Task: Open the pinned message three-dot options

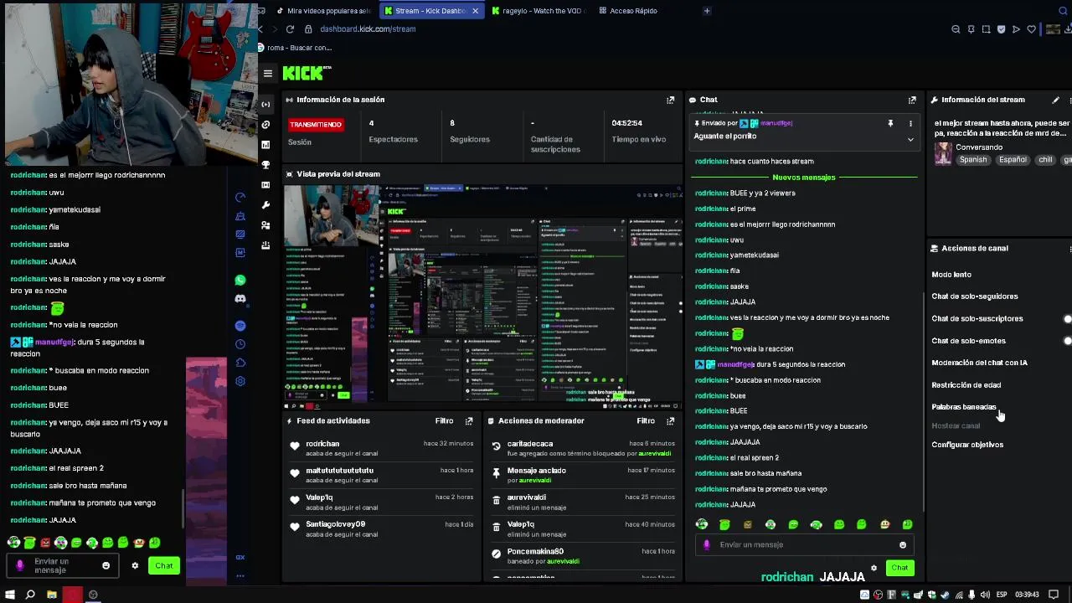Action: click(910, 123)
